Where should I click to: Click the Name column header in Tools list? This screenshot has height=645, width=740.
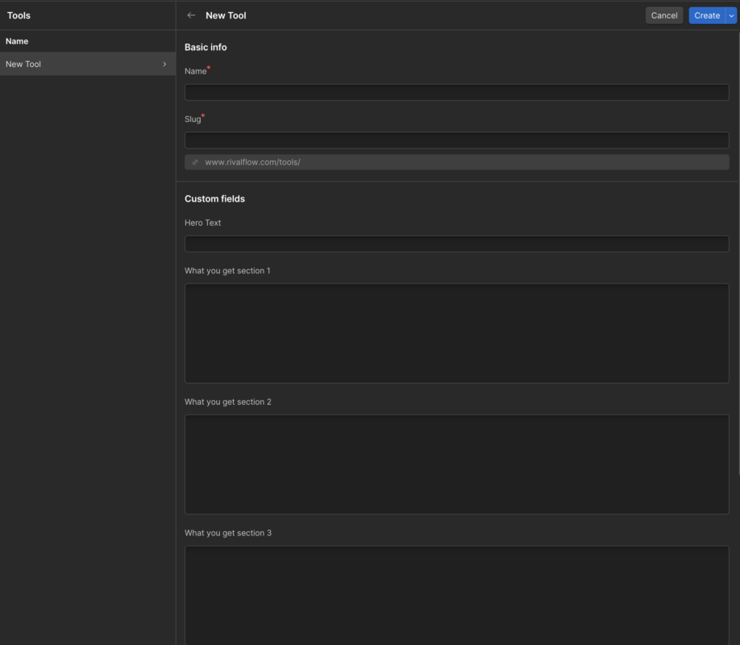click(x=17, y=41)
